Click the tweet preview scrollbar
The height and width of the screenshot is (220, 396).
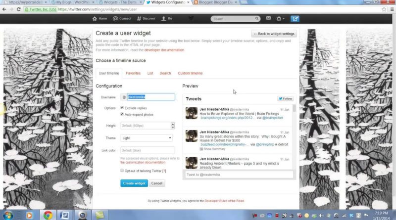pyautogui.click(x=294, y=108)
